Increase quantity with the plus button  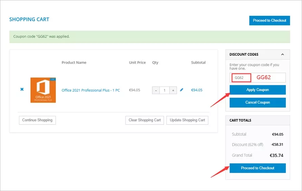click(x=173, y=90)
